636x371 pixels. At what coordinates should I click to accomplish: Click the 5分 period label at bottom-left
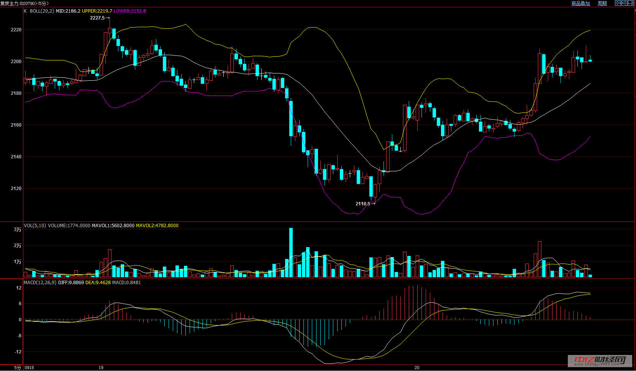pyautogui.click(x=18, y=368)
